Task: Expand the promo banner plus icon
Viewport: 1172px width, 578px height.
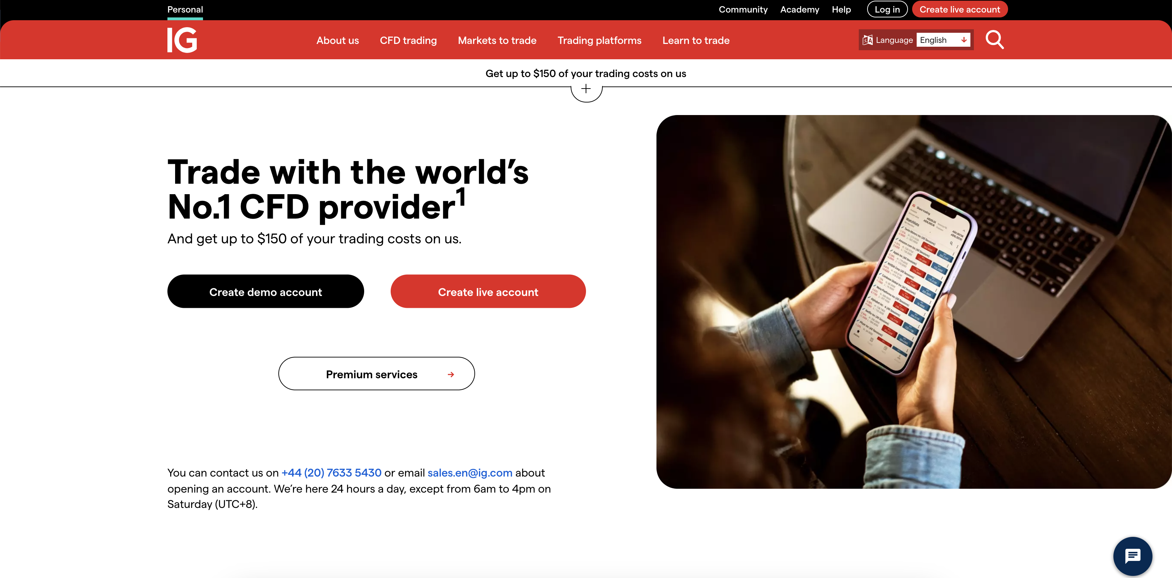Action: [586, 90]
